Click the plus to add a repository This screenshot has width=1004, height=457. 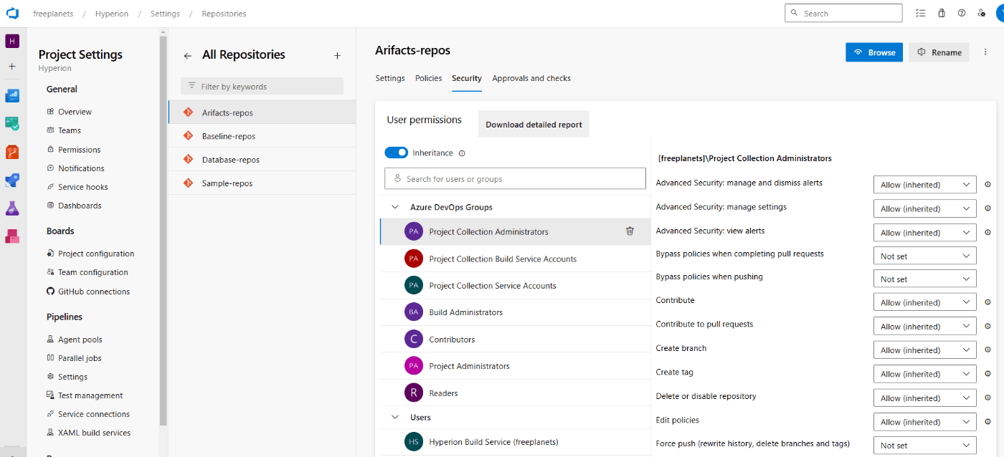tap(337, 55)
